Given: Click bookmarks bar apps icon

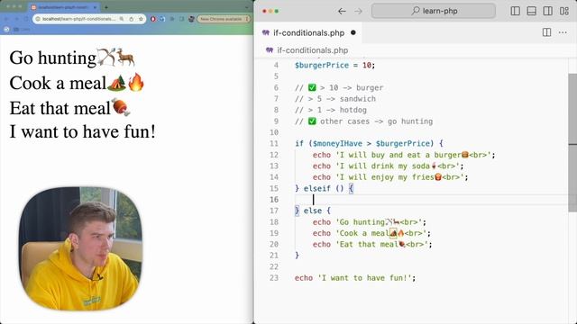Looking at the screenshot, I should click(6, 29).
